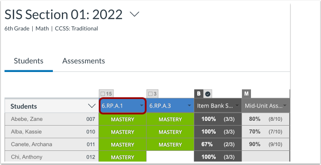Click Archana Canete's 90% (9/10) Mid-Unit score
This screenshot has height=165, width=321.
pos(266,144)
